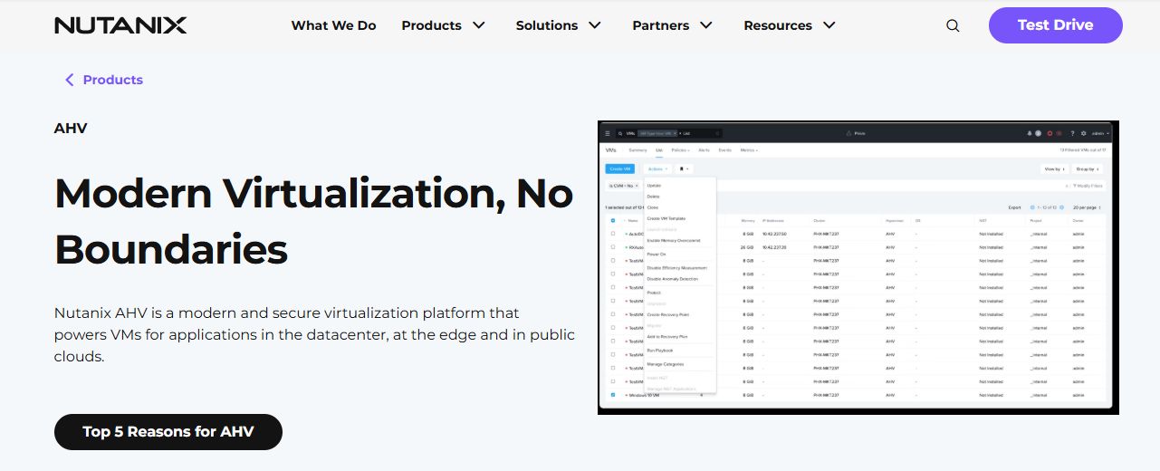Screen dimensions: 1160x471
Task: Open the 20 per page dropdown
Action: 1087,207
